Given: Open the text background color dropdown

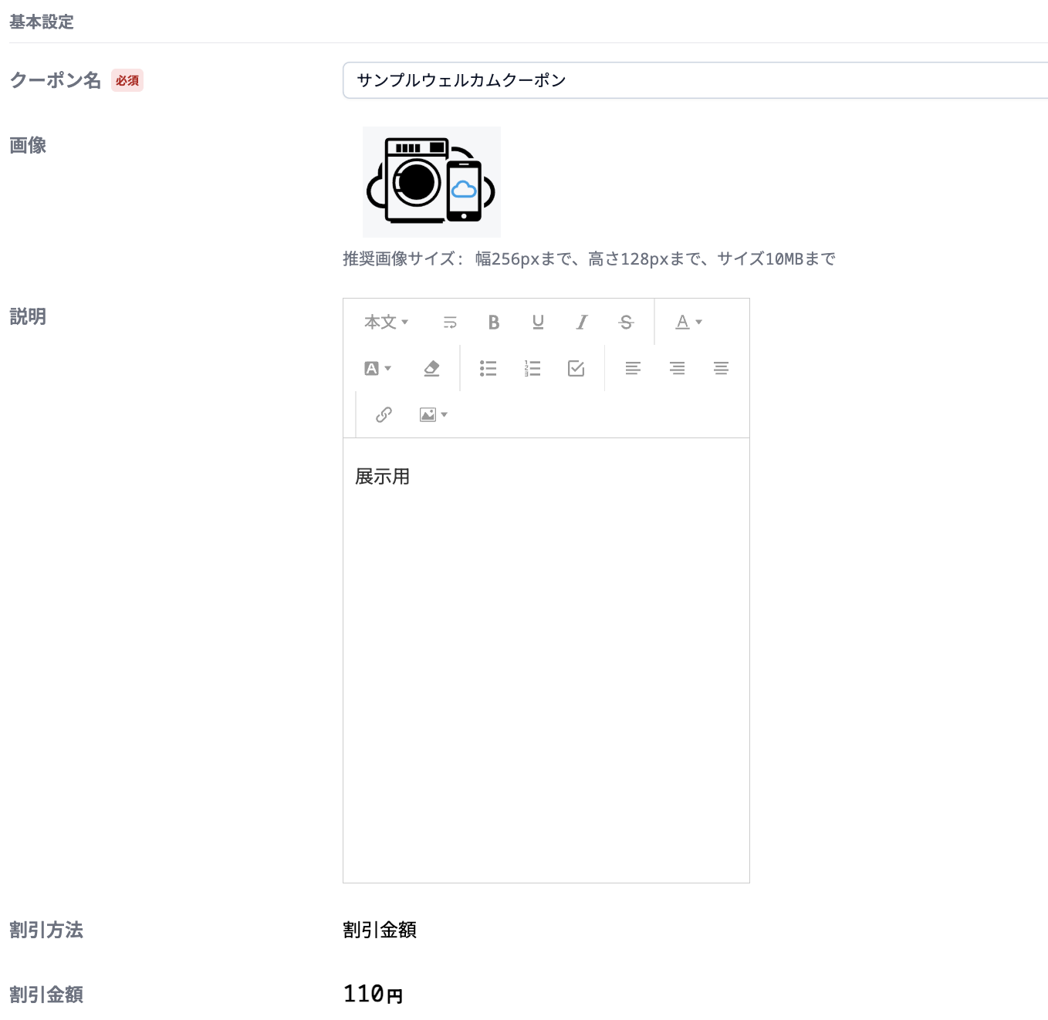Looking at the screenshot, I should coord(377,369).
